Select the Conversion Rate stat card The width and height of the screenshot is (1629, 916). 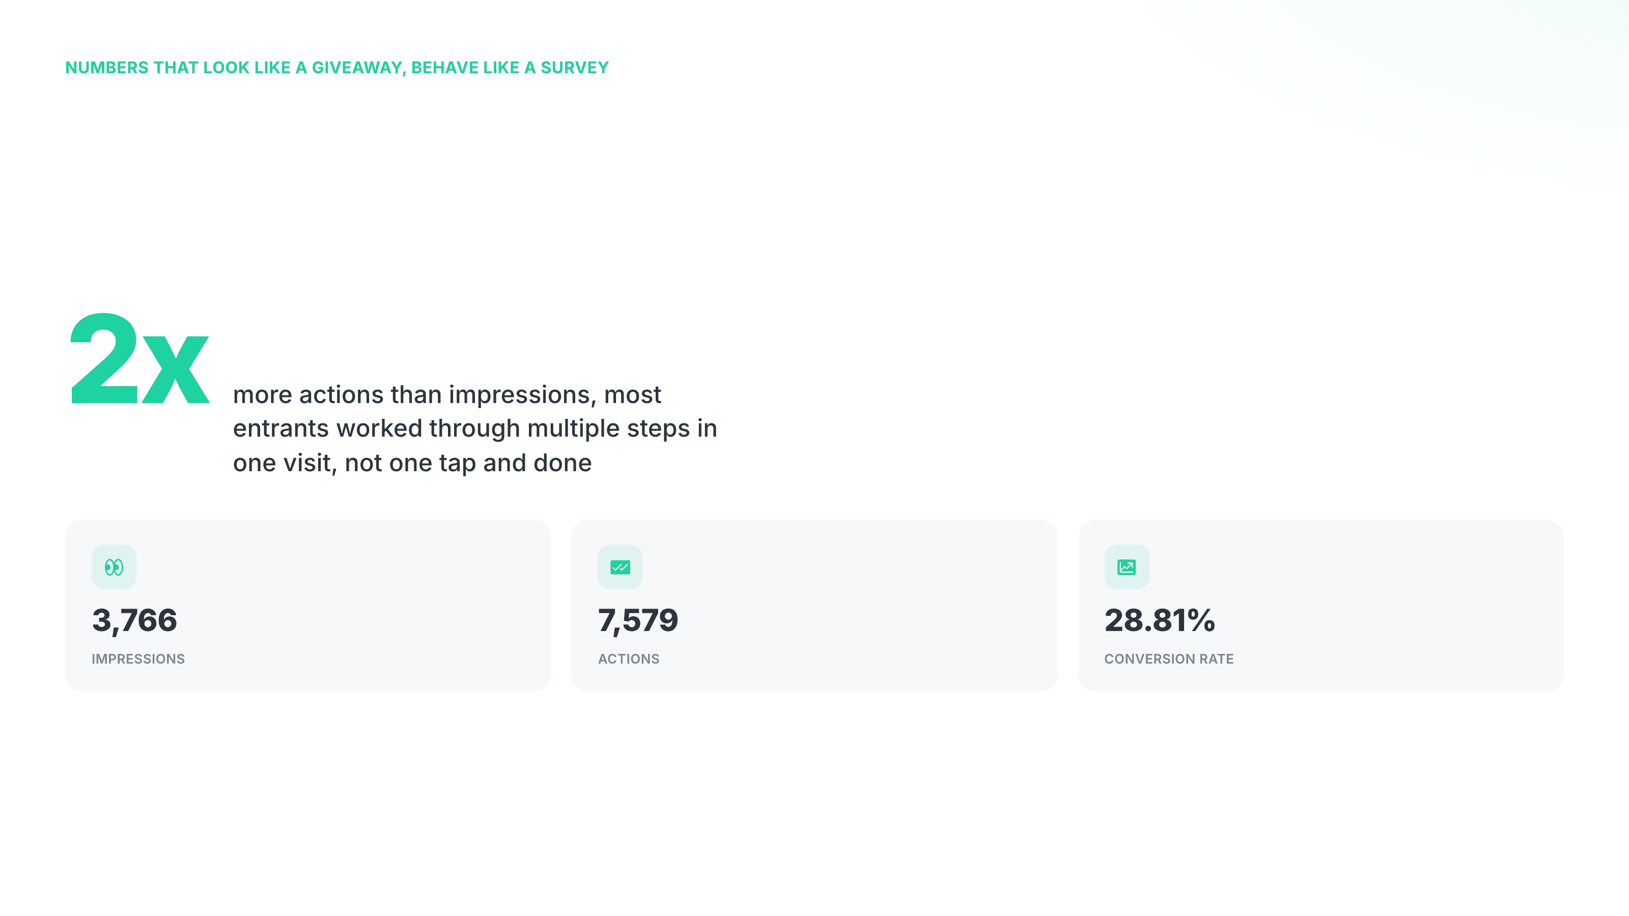1321,605
